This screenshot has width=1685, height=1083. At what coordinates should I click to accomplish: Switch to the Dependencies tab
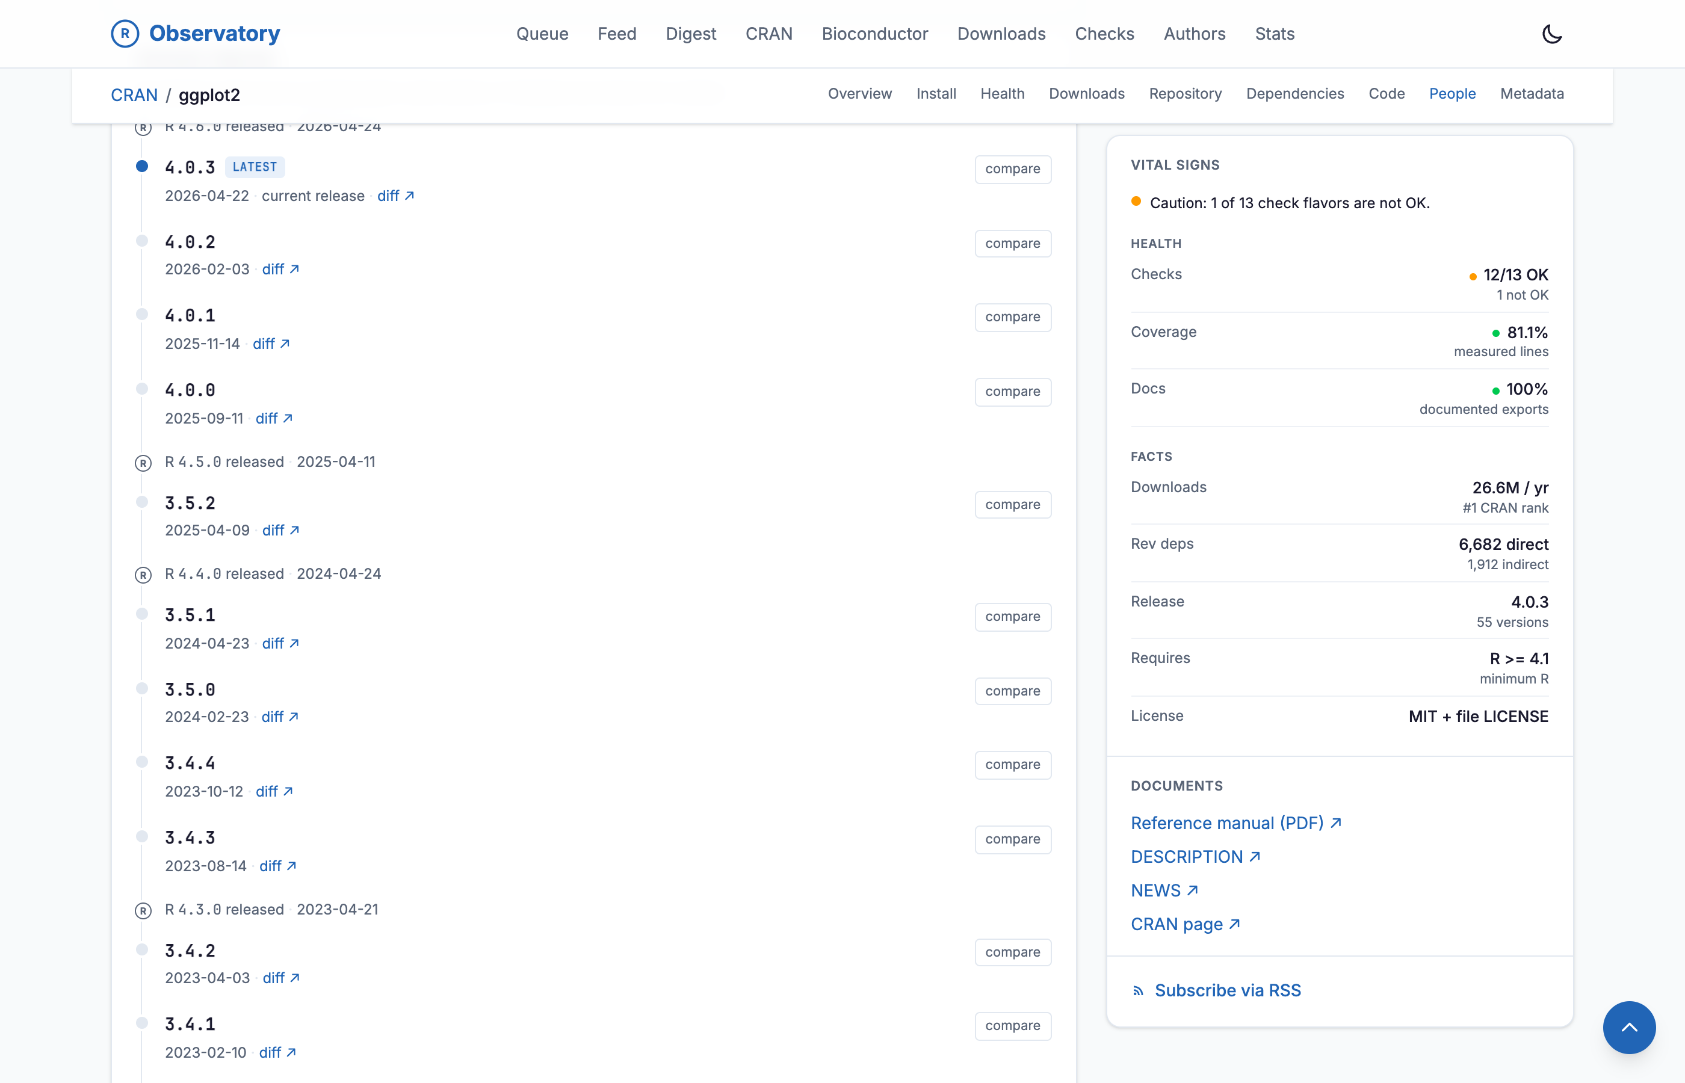tap(1294, 93)
